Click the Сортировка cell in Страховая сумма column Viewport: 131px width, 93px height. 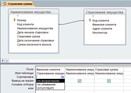[109, 77]
